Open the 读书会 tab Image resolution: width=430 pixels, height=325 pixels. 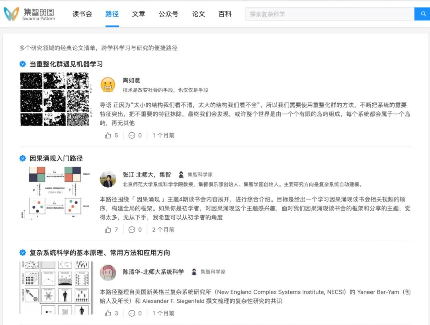pyautogui.click(x=82, y=14)
